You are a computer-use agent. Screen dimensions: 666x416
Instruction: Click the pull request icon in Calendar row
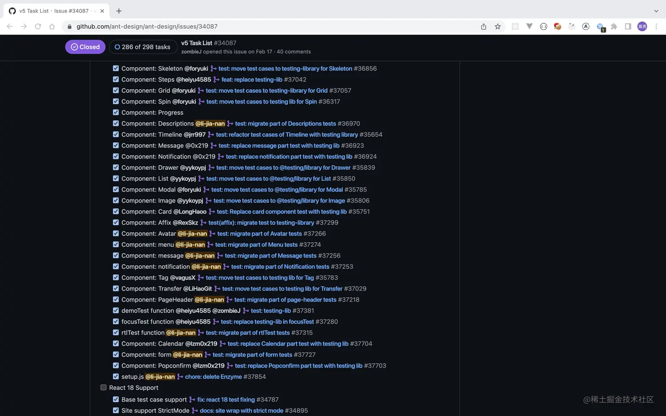(x=222, y=344)
